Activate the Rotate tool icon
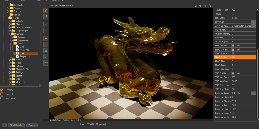 46,45
